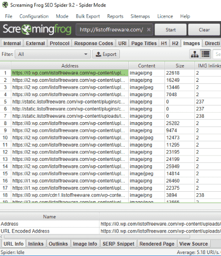The height and width of the screenshot is (256, 221).
Task: Switch to the Response Codes tab
Action: tap(94, 43)
